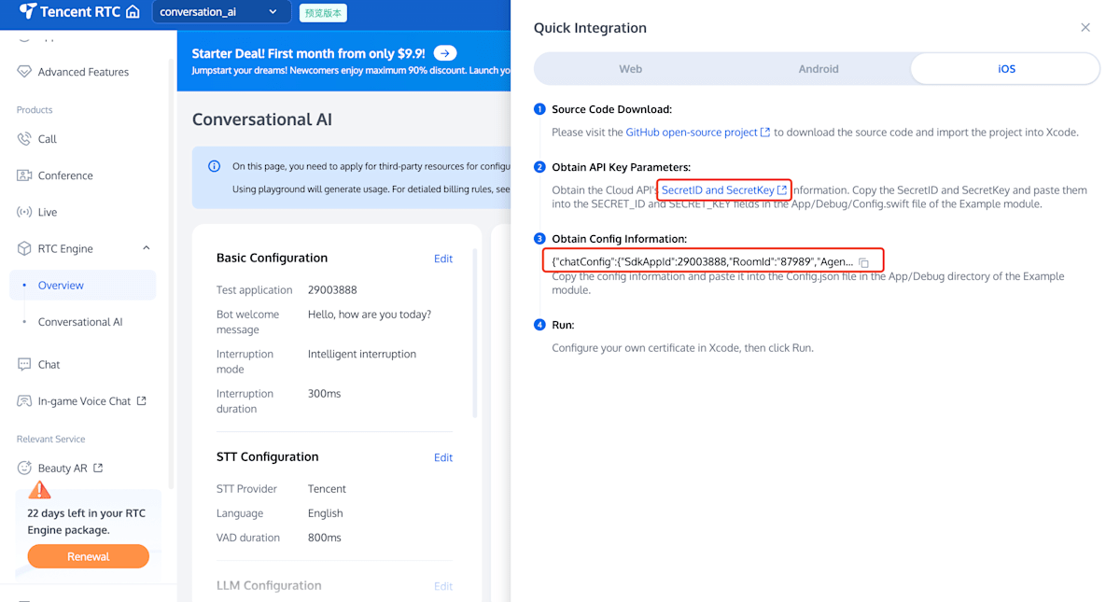Screen dimensions: 1120x602
Task: Click external link icon after GitHub project
Action: click(765, 133)
